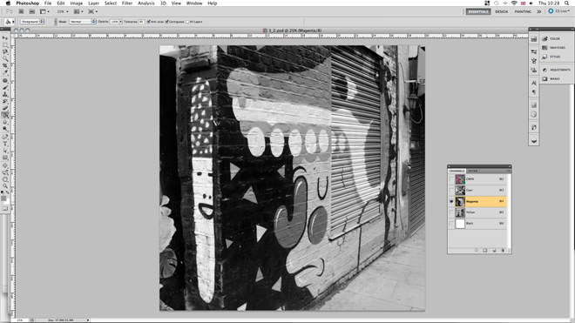The height and width of the screenshot is (323, 575).
Task: Open the Arrange Documents dropdown
Action: [78, 11]
